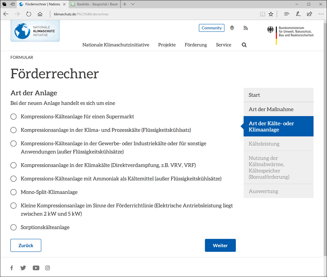
Task: Add page to favorites star icon
Action: (x=271, y=14)
